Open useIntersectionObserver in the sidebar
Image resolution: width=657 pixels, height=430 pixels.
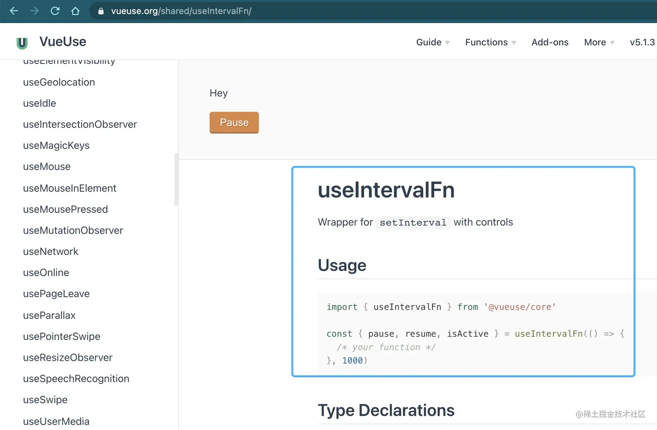[x=80, y=124]
